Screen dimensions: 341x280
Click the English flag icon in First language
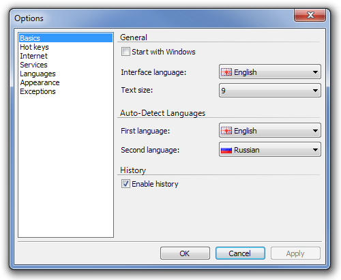226,131
